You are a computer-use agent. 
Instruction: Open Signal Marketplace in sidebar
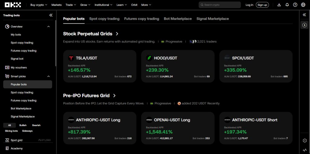click(x=22, y=117)
